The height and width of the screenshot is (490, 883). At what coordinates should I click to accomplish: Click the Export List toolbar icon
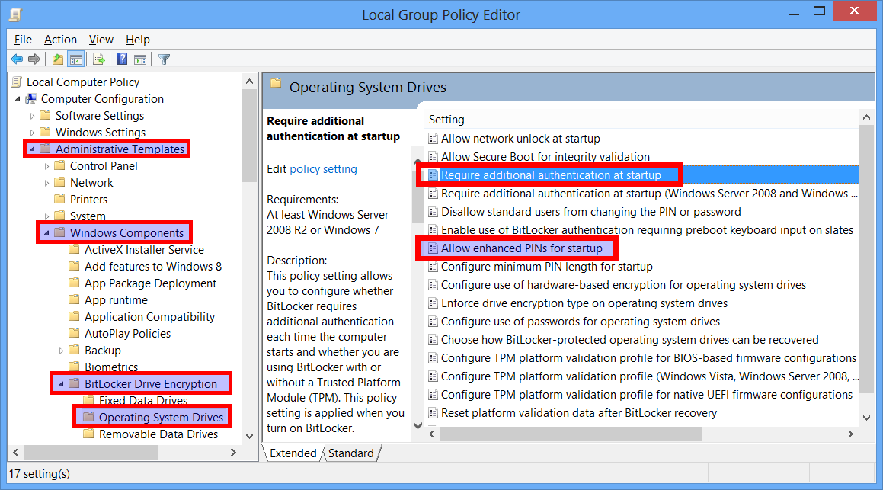tap(98, 59)
